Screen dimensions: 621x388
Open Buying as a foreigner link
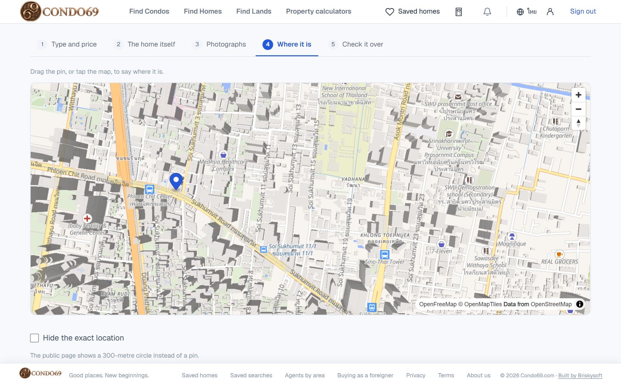pos(365,375)
